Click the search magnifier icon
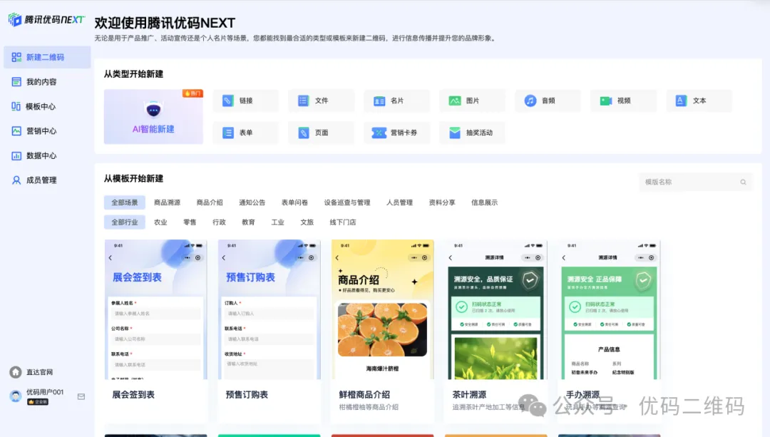 pos(743,182)
